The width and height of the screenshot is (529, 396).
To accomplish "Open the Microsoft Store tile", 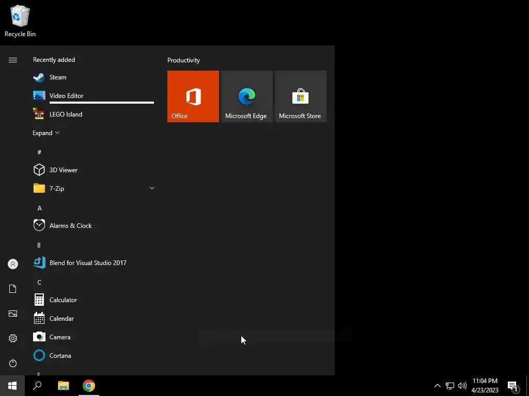I will click(301, 96).
